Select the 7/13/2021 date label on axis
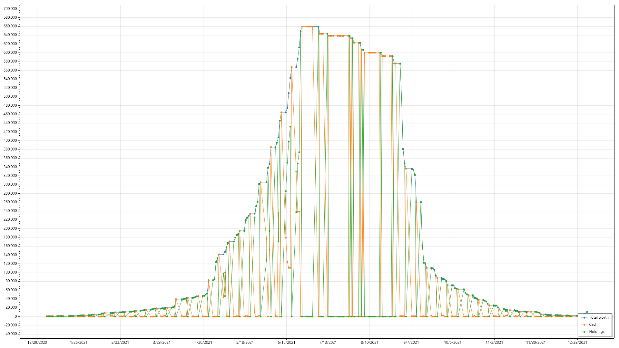Viewport: 619px width, 348px height. pos(328,343)
